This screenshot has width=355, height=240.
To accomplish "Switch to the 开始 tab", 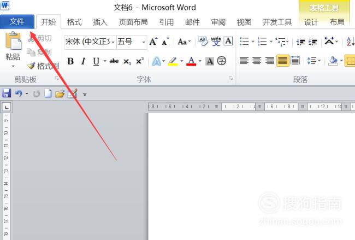I will coord(49,22).
